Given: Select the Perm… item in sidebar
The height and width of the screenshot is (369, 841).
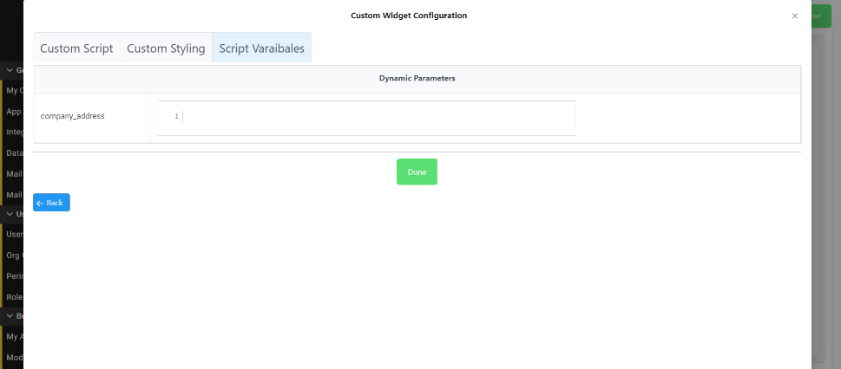Looking at the screenshot, I should [x=14, y=275].
